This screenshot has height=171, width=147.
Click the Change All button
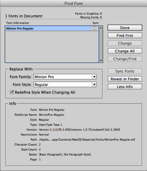coord(125,51)
